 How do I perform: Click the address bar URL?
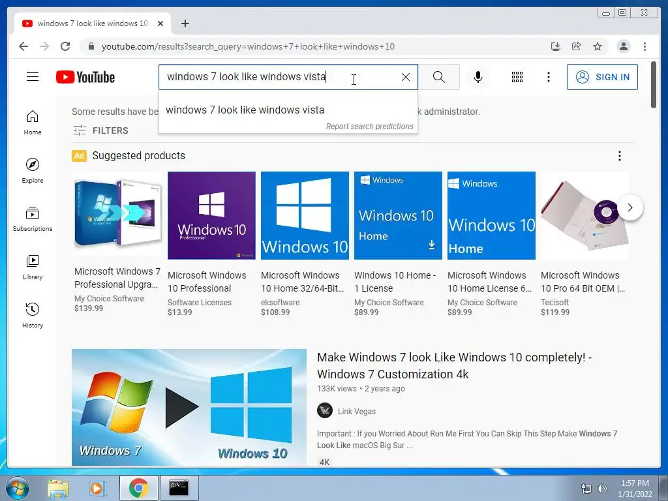click(x=248, y=46)
